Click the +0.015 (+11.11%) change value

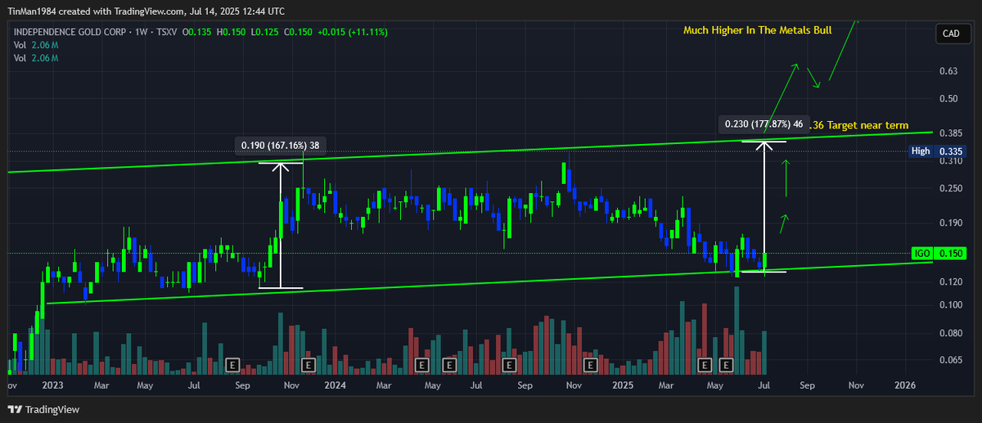point(352,32)
